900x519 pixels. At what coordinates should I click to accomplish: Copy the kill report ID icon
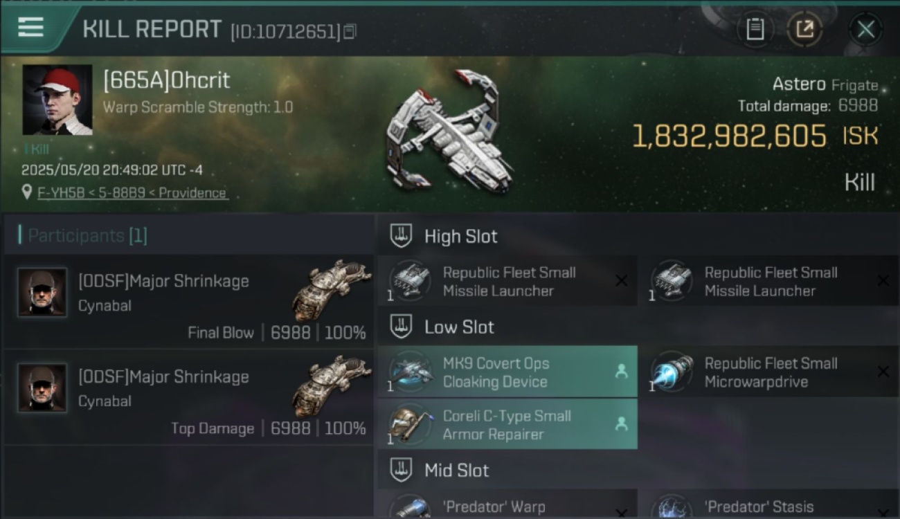[350, 31]
